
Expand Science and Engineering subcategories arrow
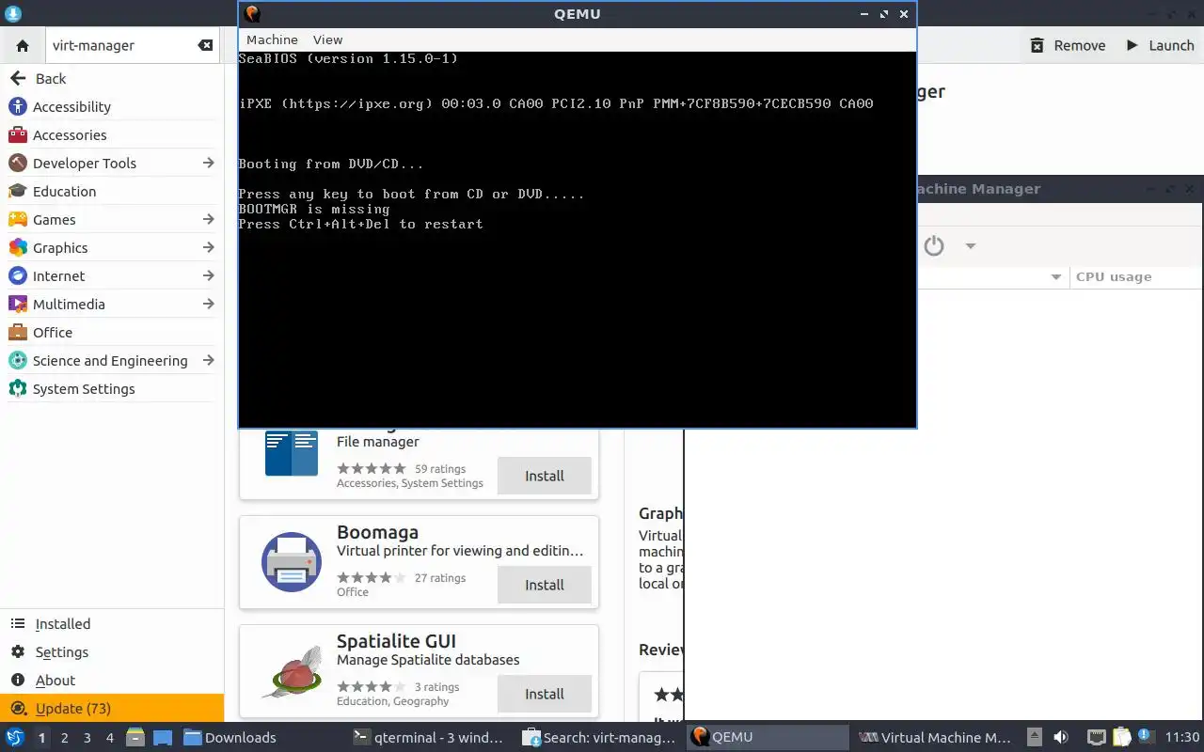coord(208,360)
